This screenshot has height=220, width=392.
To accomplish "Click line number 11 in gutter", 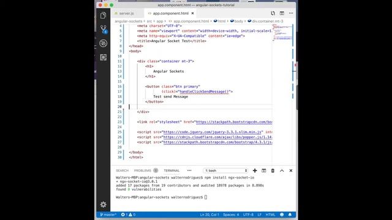I will [x=119, y=61].
